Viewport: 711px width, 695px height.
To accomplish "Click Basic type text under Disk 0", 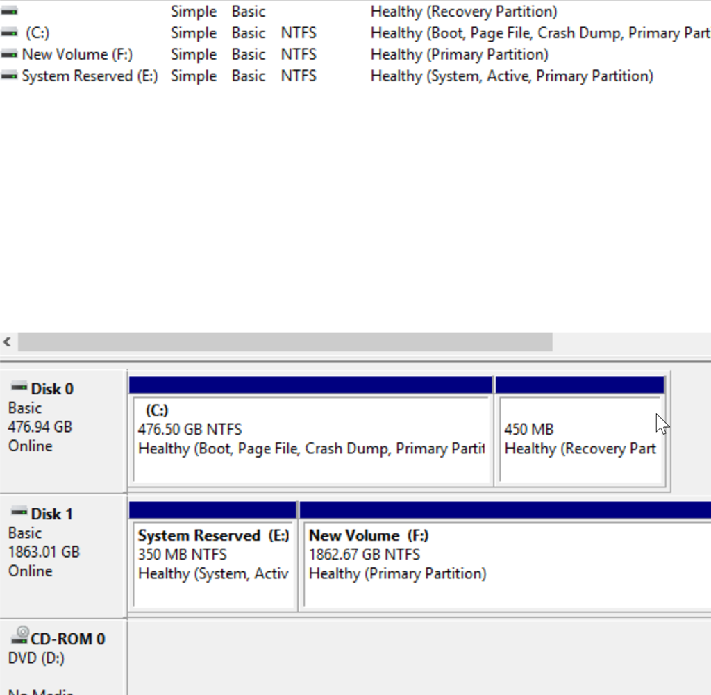I will click(25, 408).
